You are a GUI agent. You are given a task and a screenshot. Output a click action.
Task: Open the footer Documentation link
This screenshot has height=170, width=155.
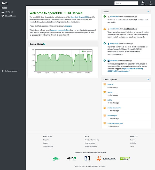tap(90, 143)
